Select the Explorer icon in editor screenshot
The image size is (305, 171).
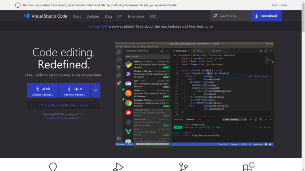(x=119, y=52)
